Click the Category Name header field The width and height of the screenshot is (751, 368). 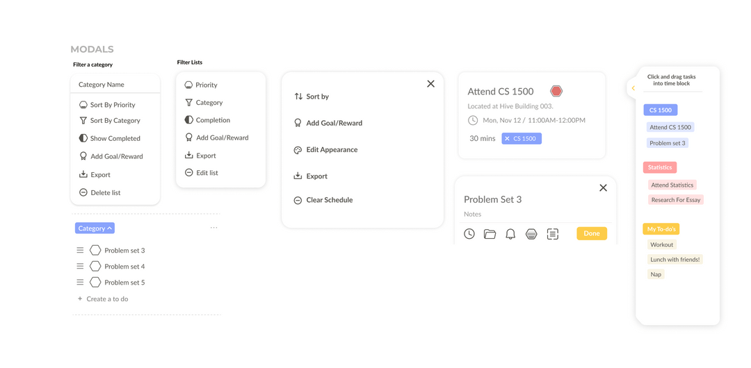(x=115, y=84)
